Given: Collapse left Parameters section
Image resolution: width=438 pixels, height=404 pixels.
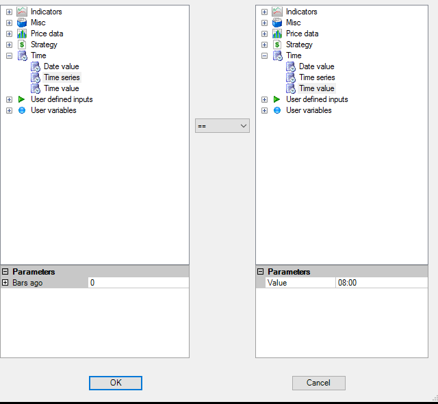Looking at the screenshot, I should (x=5, y=272).
